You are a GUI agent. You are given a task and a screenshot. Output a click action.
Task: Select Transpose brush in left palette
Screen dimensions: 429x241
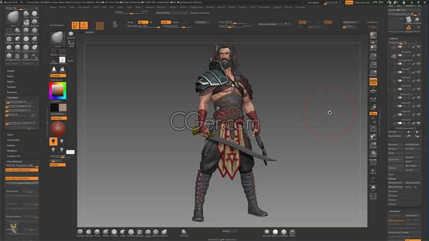tap(35, 56)
